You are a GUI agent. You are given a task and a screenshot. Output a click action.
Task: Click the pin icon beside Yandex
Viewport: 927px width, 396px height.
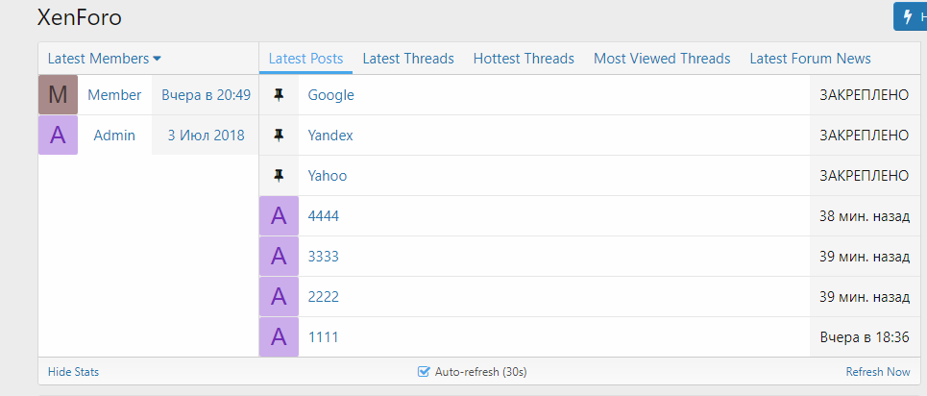280,136
